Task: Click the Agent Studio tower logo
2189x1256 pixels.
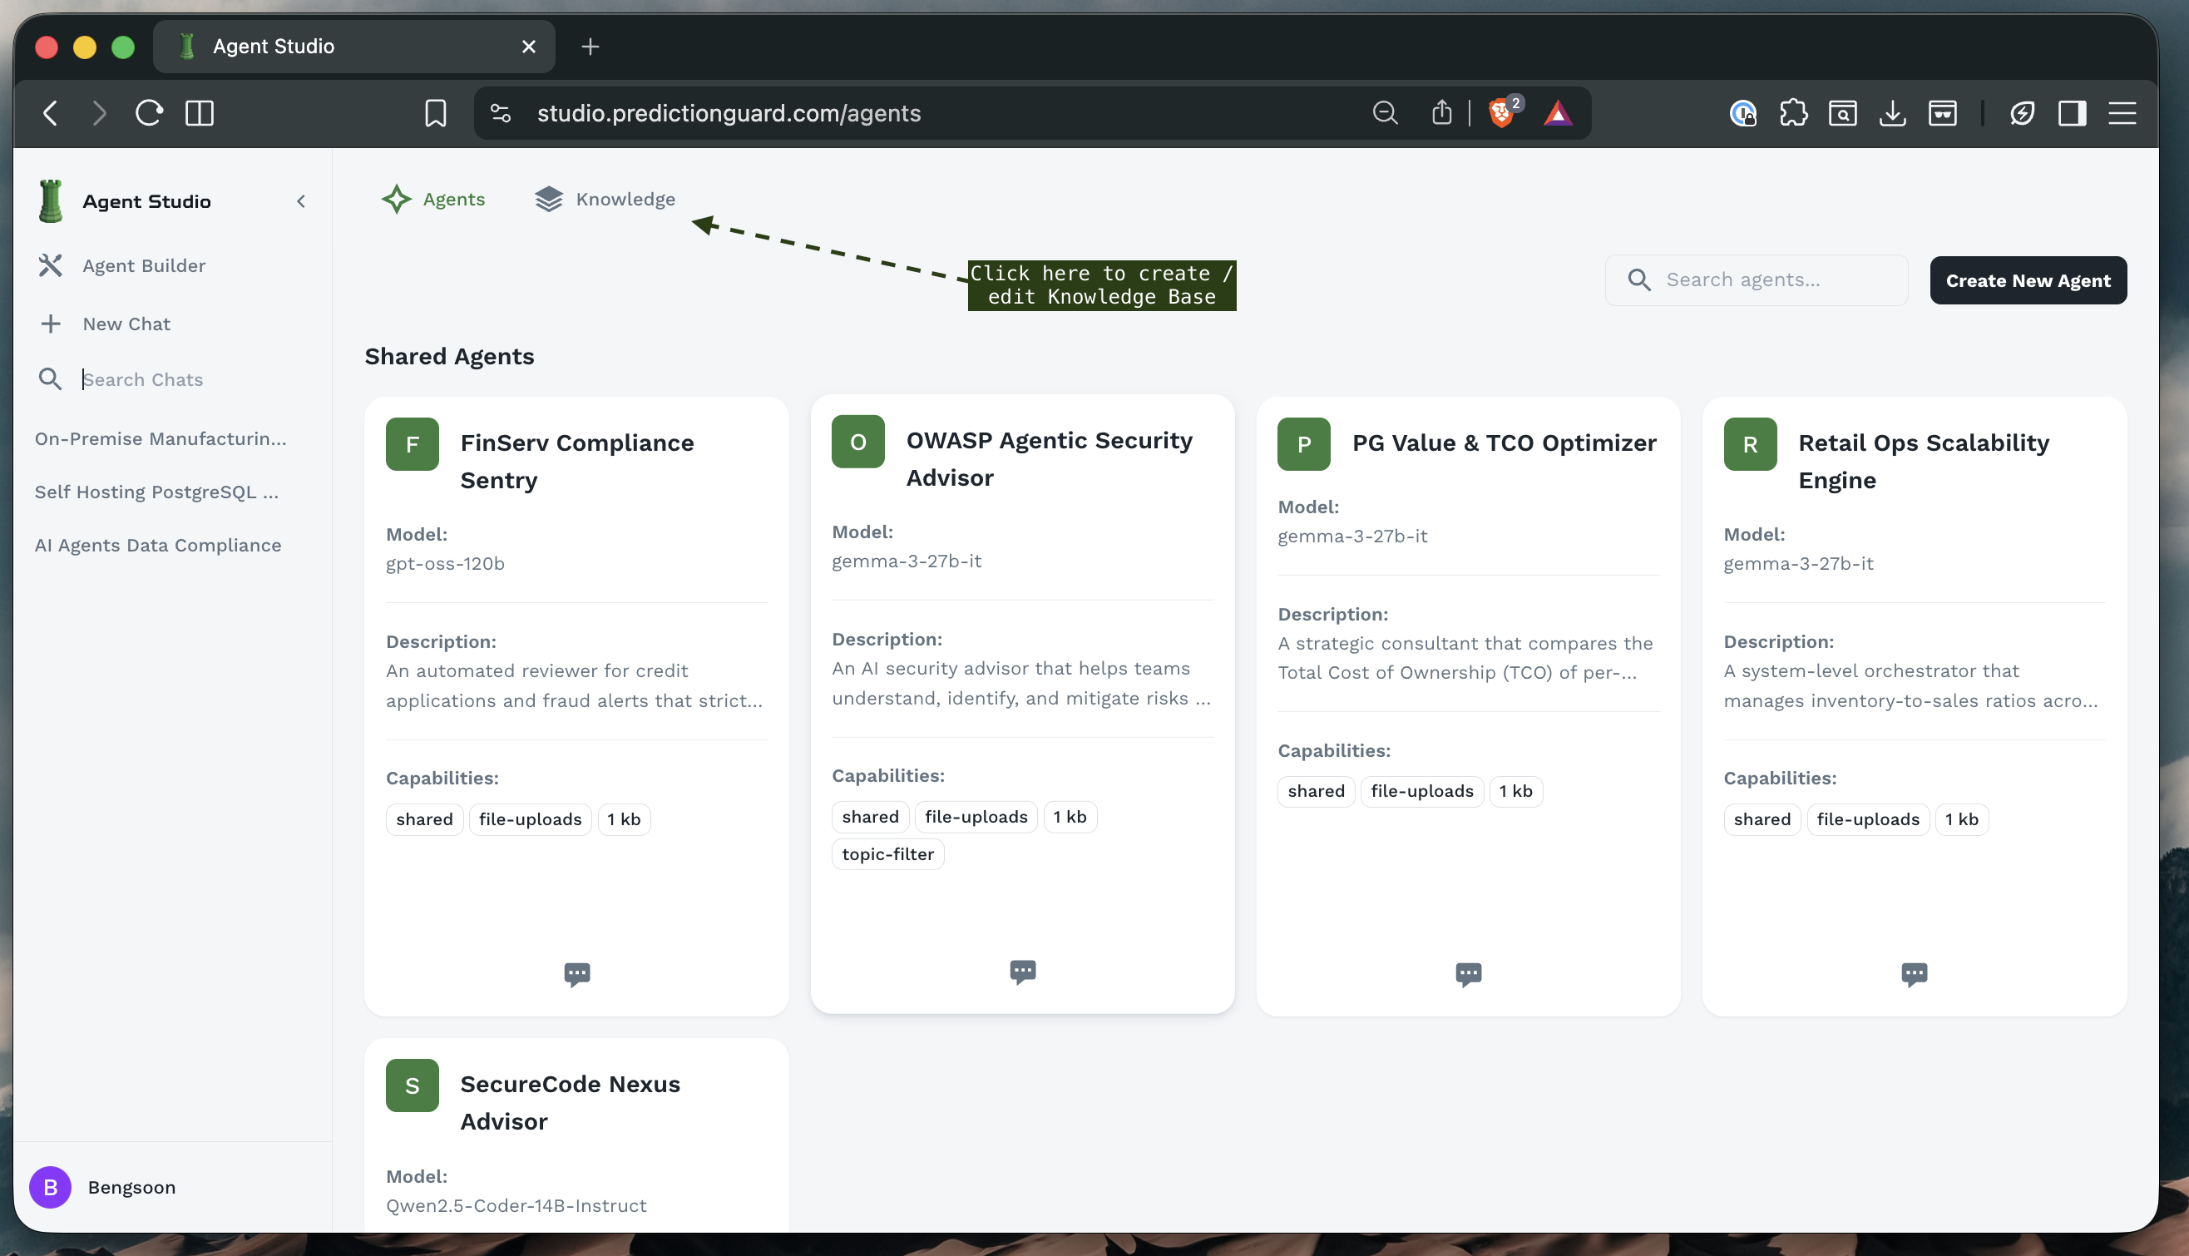Action: [50, 200]
